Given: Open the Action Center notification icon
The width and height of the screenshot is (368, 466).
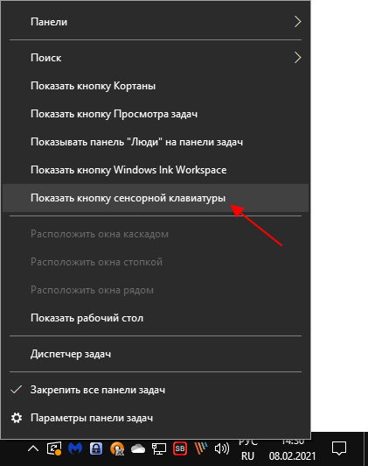Looking at the screenshot, I should [339, 448].
